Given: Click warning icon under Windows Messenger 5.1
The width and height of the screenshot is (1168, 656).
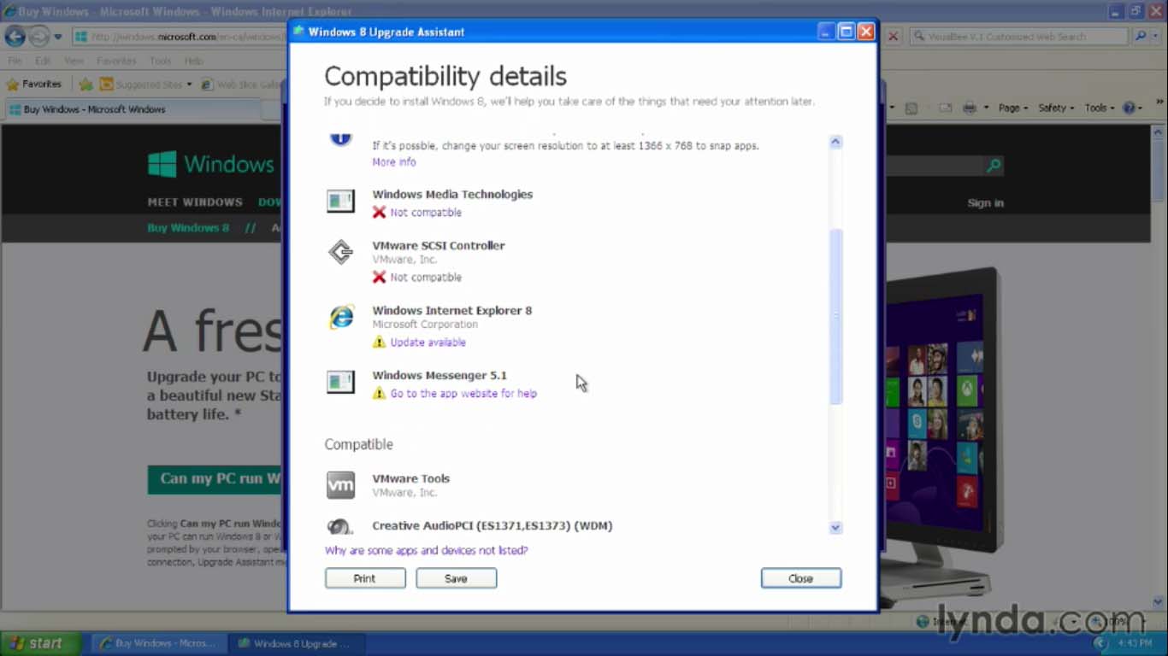Looking at the screenshot, I should tap(379, 393).
